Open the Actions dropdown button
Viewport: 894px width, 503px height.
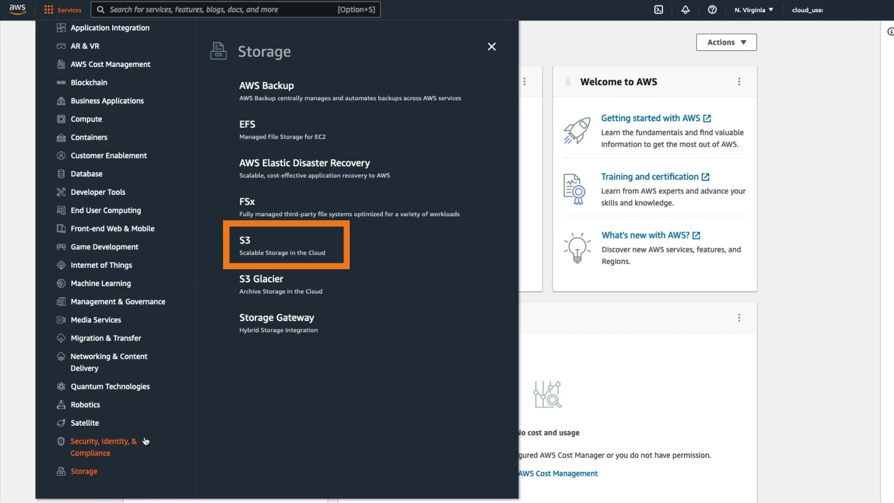726,42
